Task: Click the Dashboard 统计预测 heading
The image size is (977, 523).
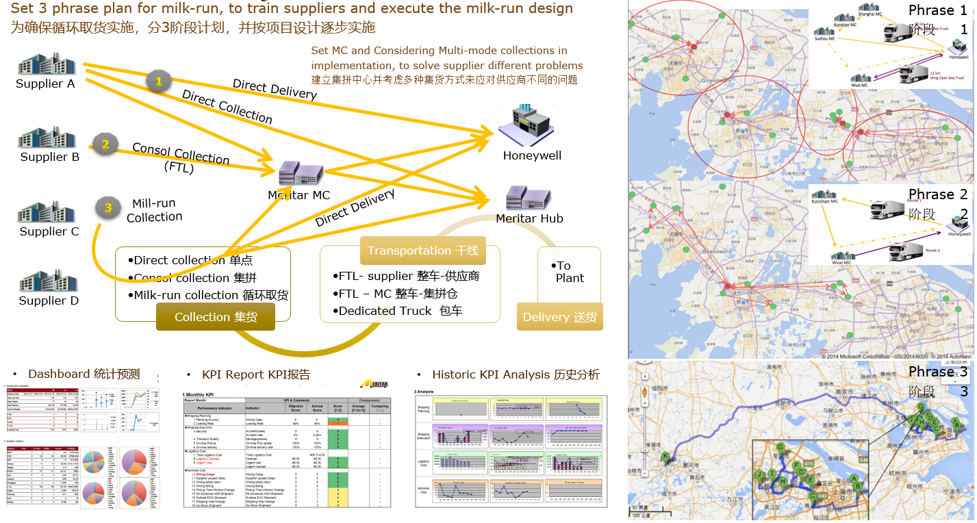Action: (84, 374)
